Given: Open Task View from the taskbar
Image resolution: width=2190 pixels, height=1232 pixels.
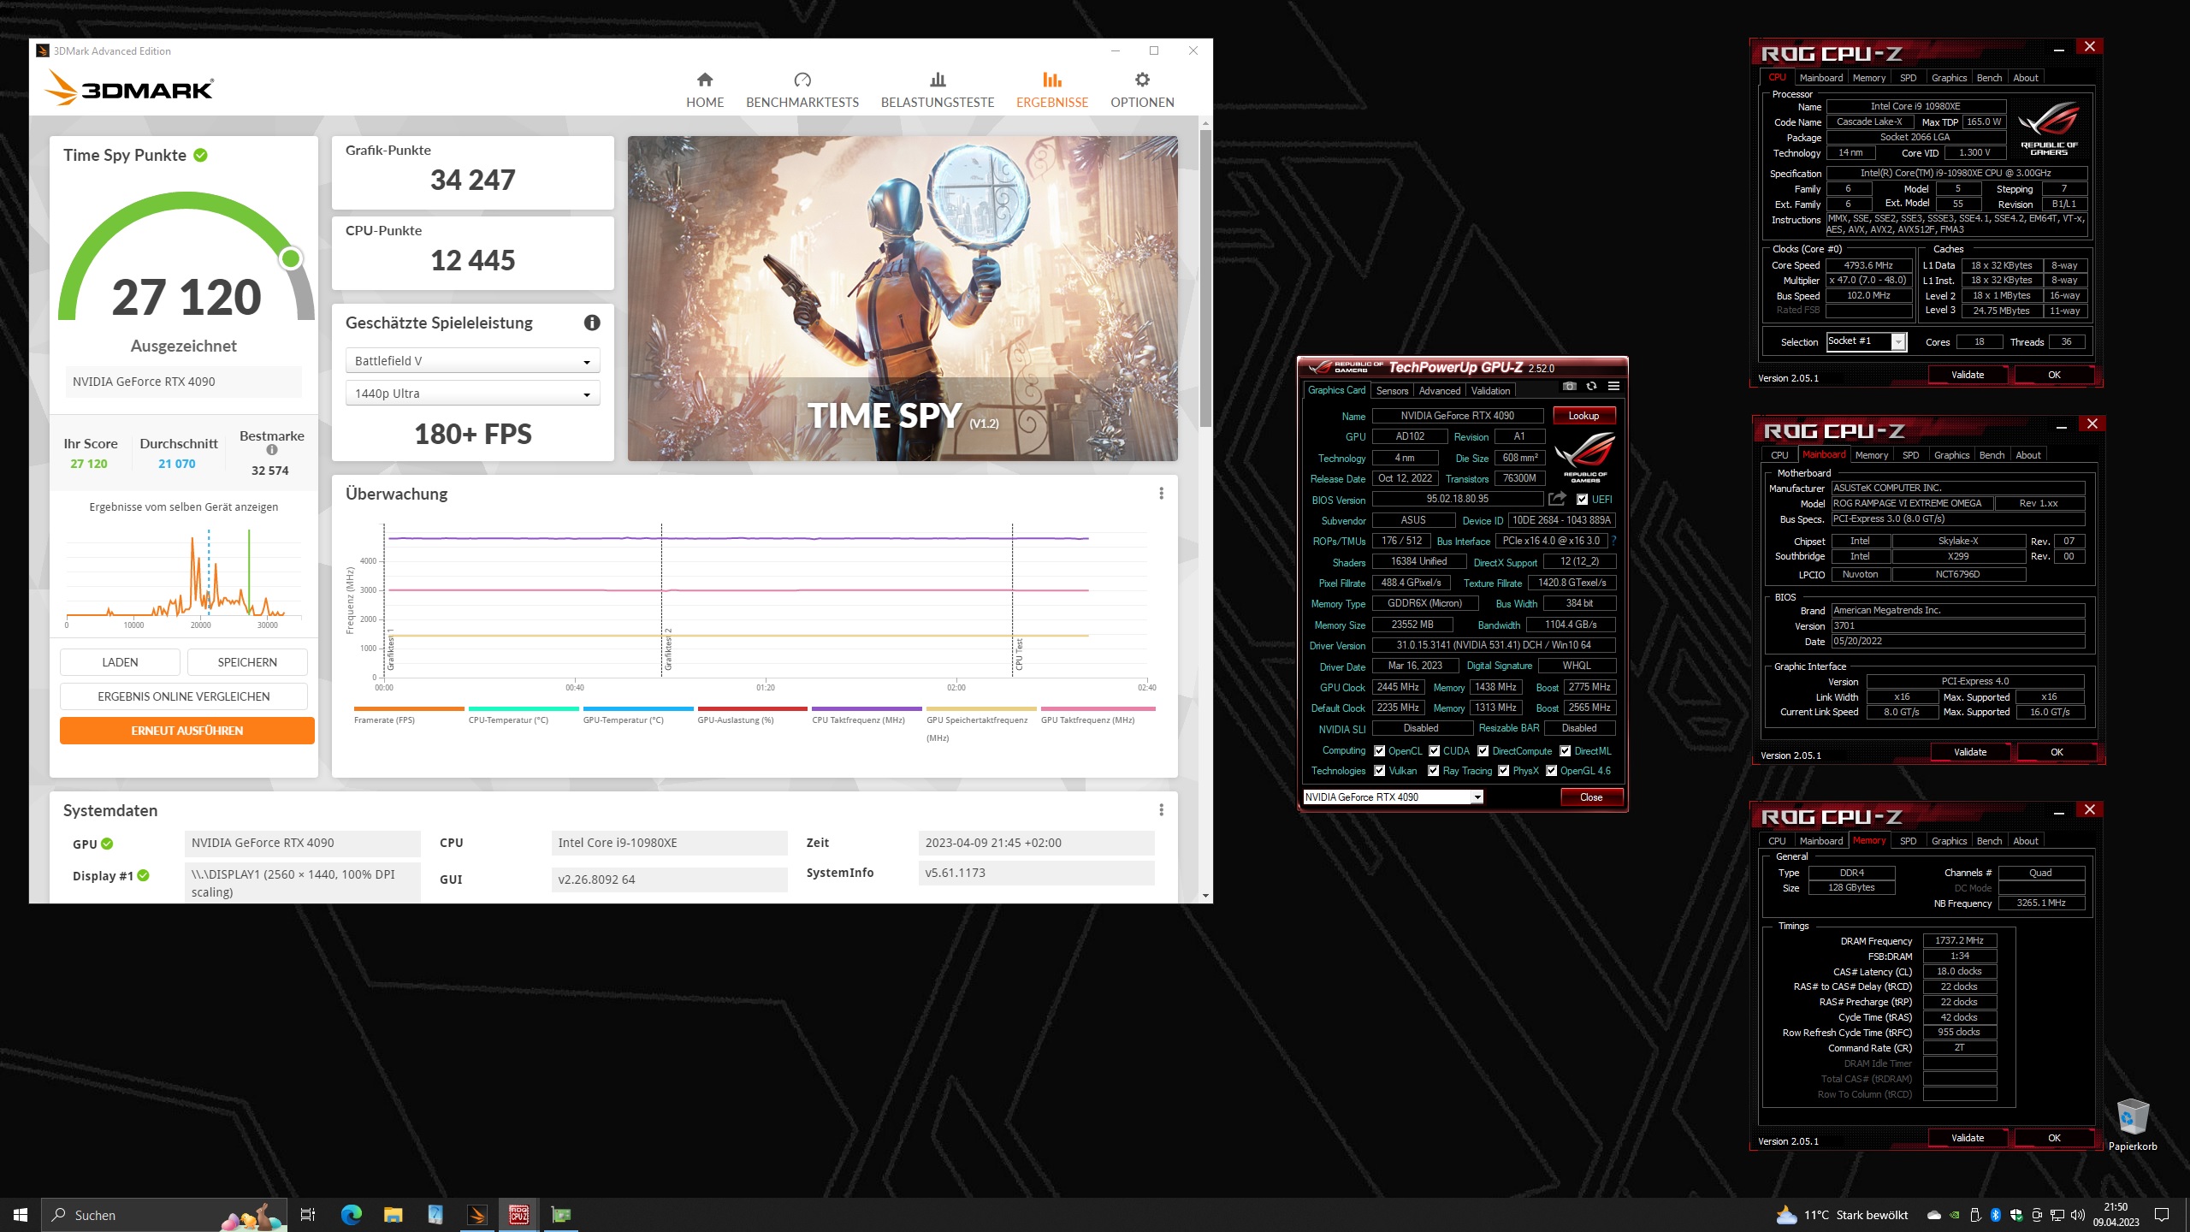Looking at the screenshot, I should (308, 1215).
